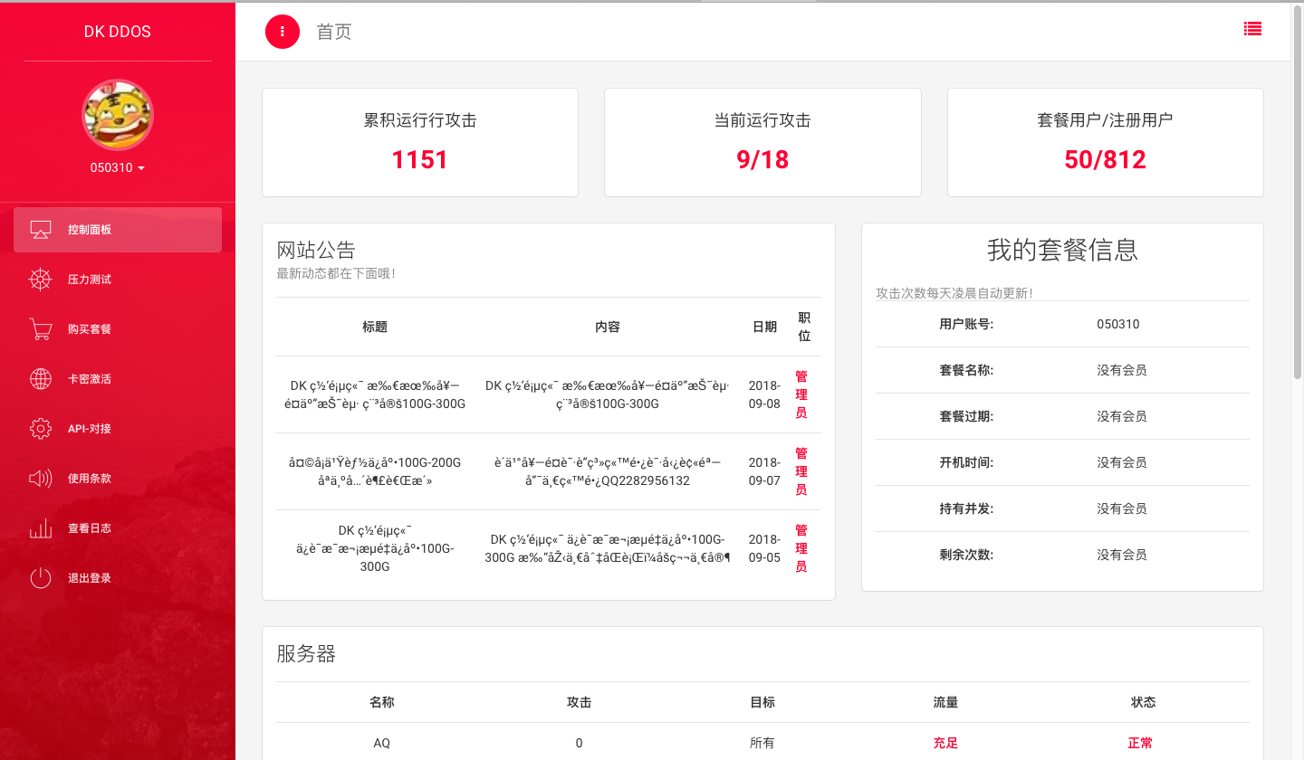Click the power icon for 退出登录
This screenshot has width=1304, height=760.
point(41,578)
